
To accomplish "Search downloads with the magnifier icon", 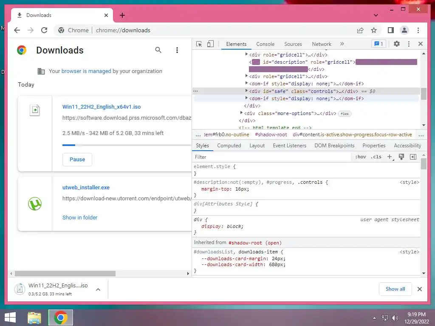I will coord(158,50).
